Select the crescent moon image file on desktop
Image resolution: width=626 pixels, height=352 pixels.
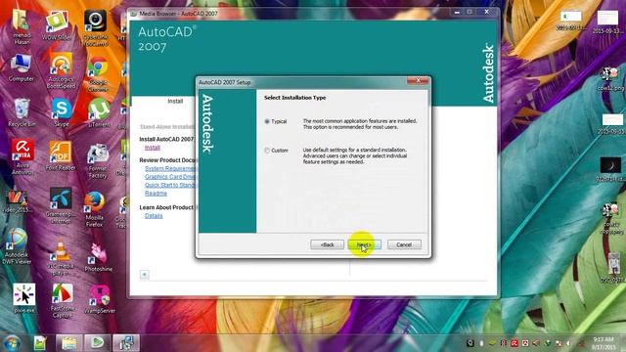pos(610,169)
